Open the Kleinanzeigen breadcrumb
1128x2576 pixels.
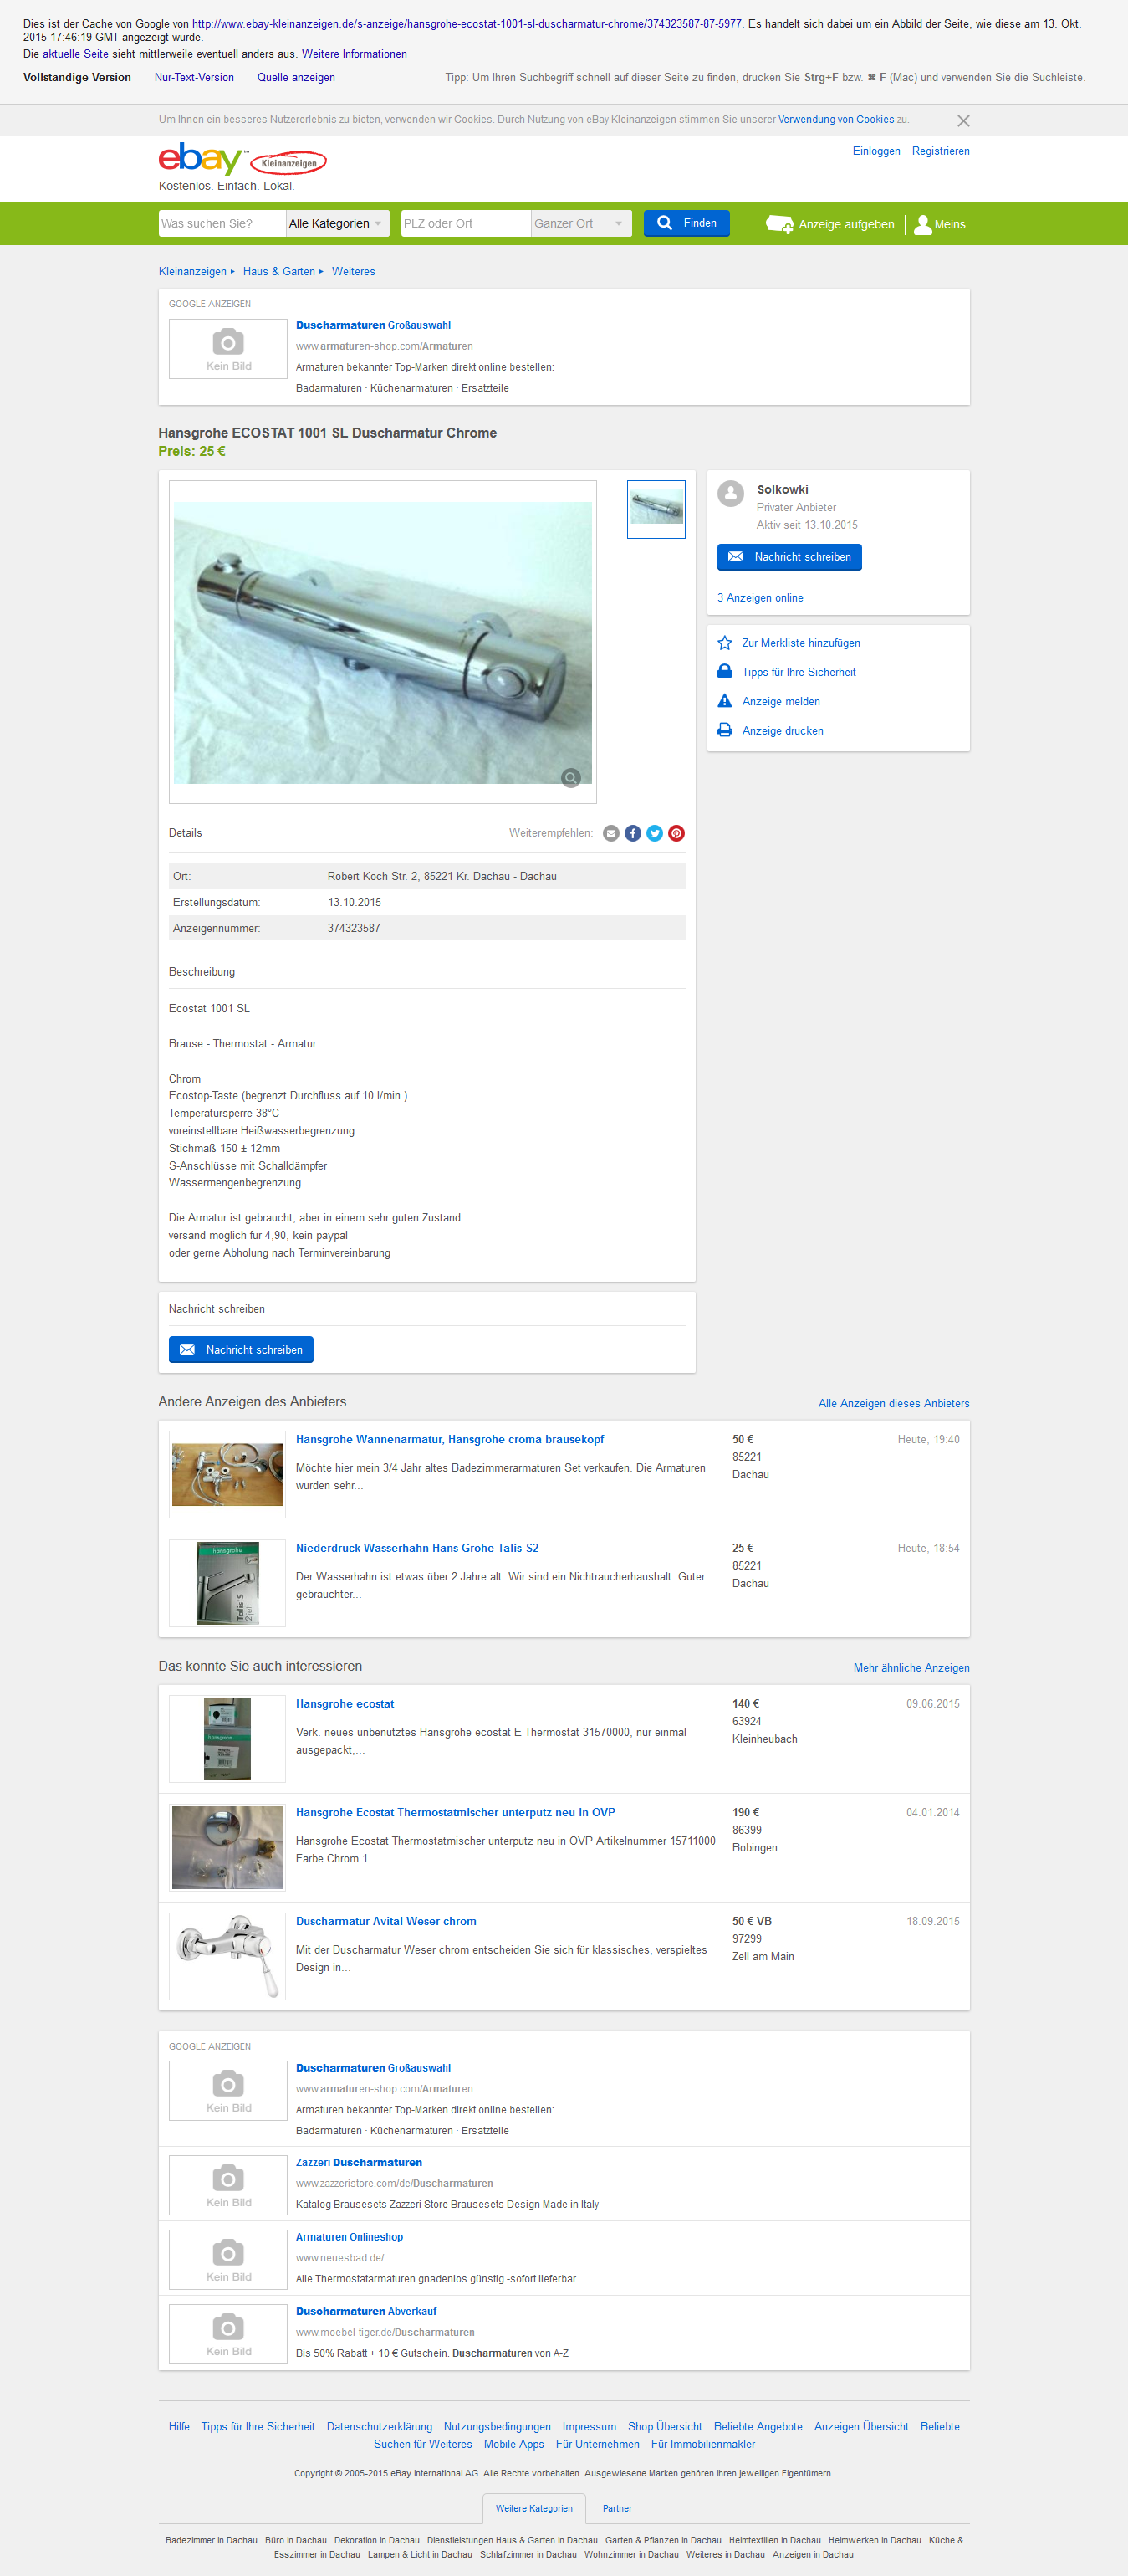coord(193,271)
